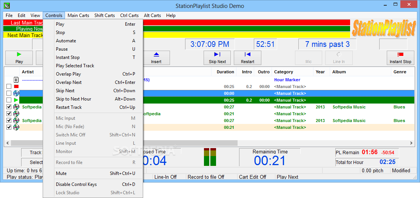Click the Restart toolbar button
Viewport: 420px width, 198px height.
247,57
